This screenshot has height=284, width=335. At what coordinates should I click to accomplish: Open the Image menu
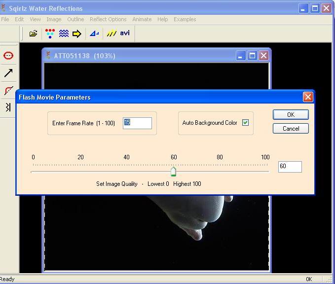coord(54,19)
